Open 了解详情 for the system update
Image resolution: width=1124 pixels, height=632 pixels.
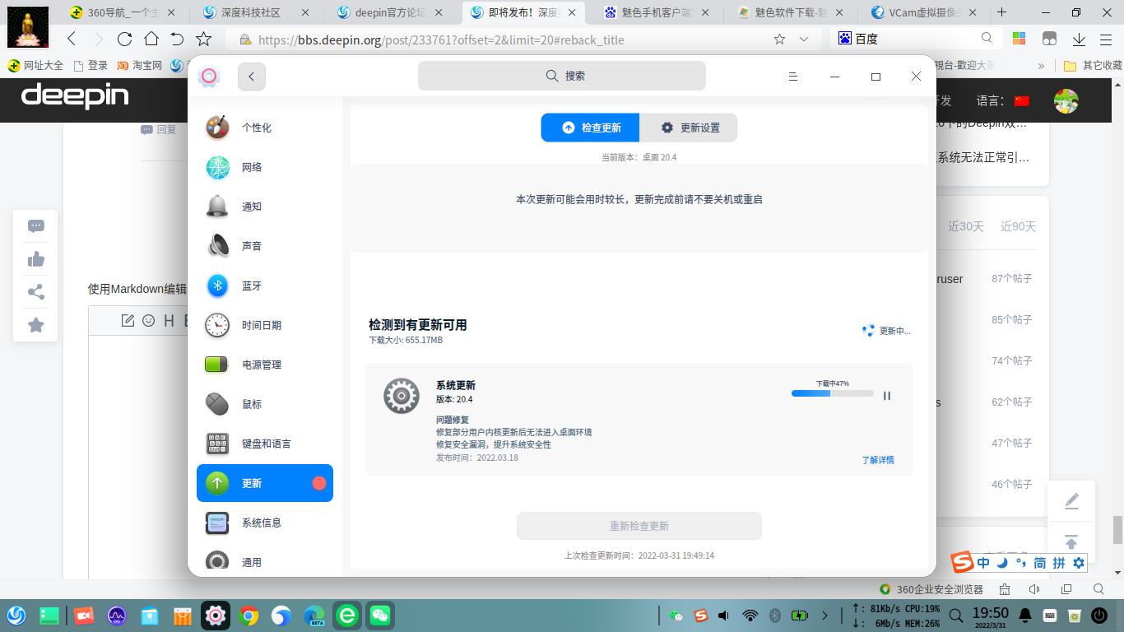(x=878, y=460)
